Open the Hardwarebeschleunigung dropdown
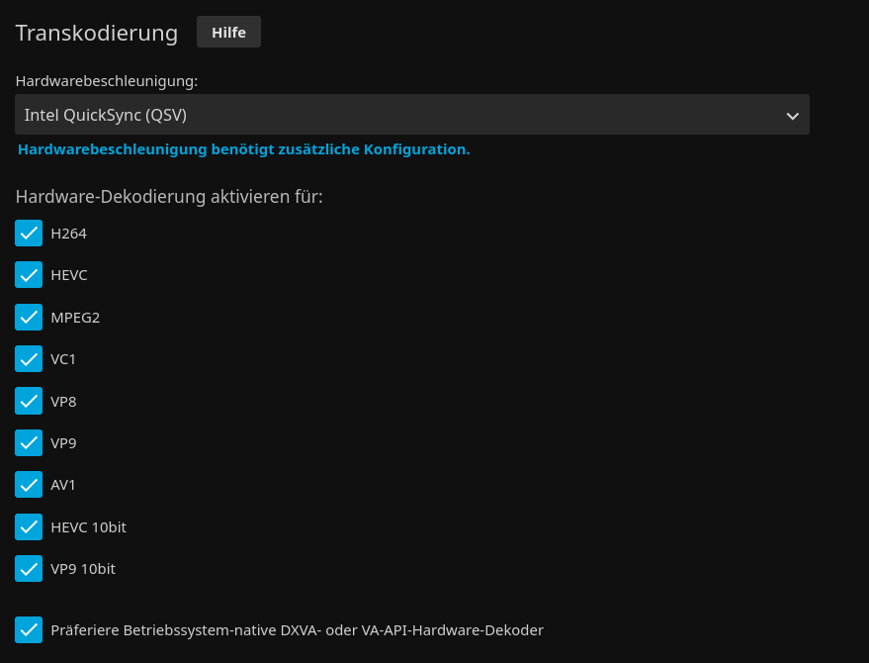This screenshot has width=869, height=663. (411, 115)
